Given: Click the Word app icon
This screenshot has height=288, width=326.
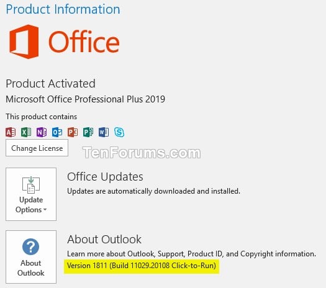Looking at the screenshot, I should point(104,132).
